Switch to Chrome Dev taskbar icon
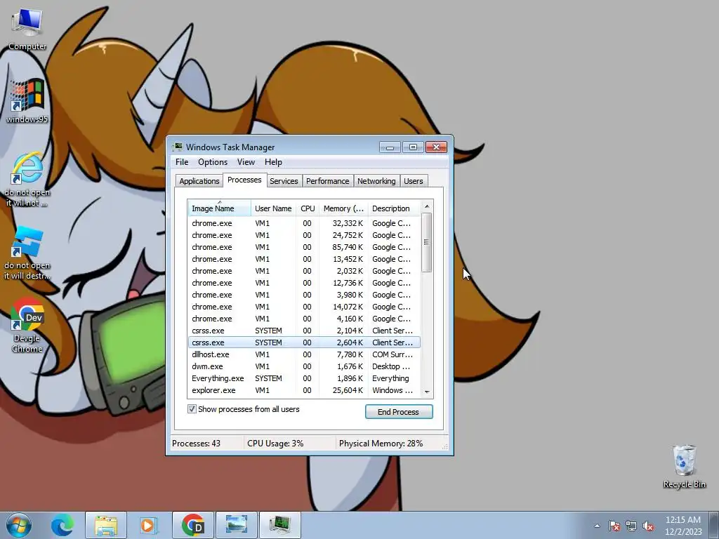The height and width of the screenshot is (539, 719). 193,525
